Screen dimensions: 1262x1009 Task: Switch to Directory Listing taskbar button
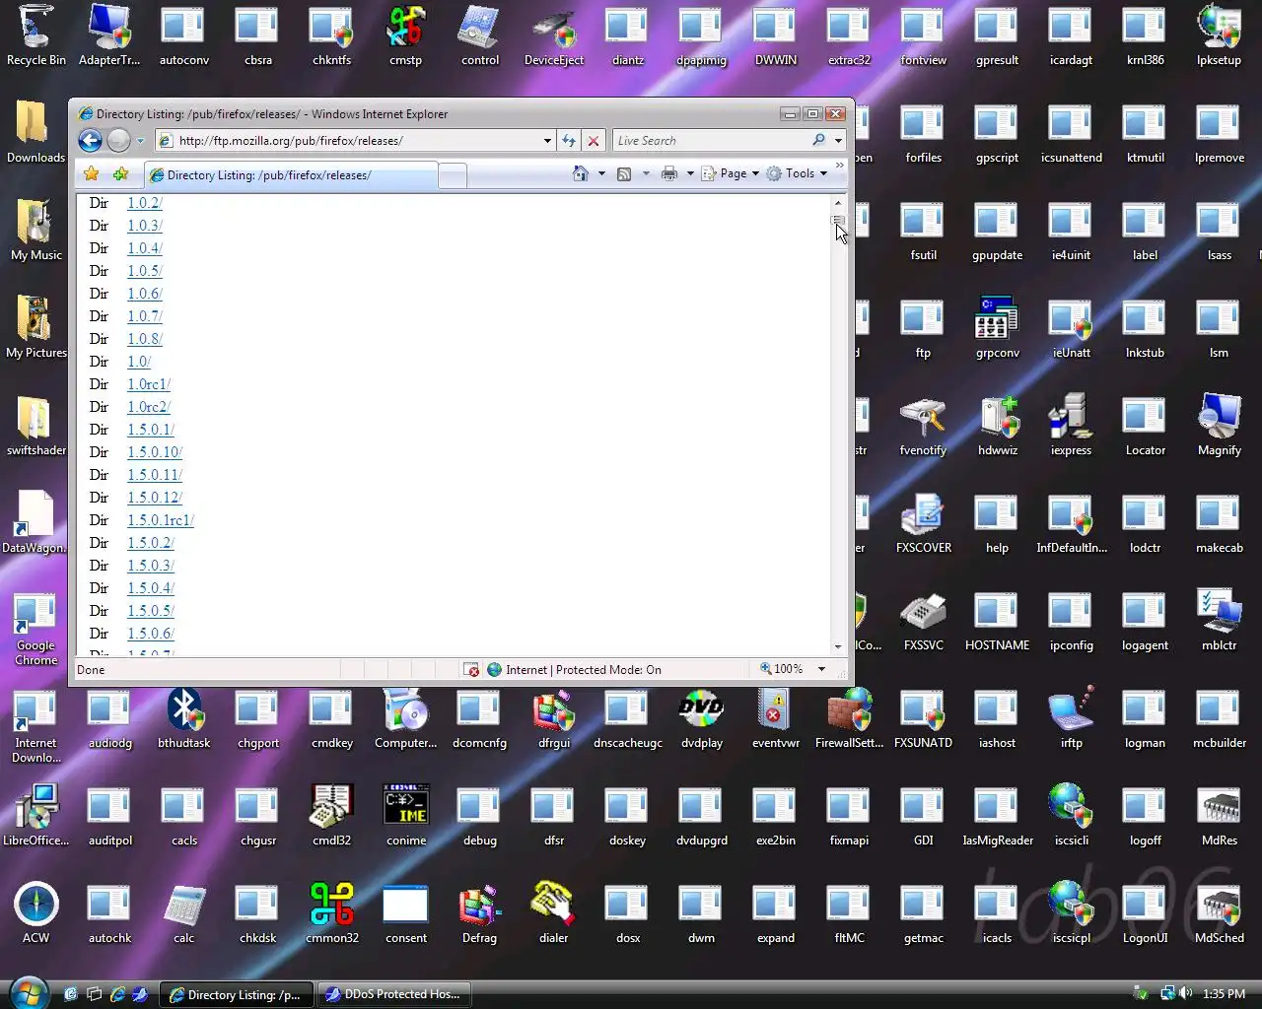pyautogui.click(x=236, y=994)
